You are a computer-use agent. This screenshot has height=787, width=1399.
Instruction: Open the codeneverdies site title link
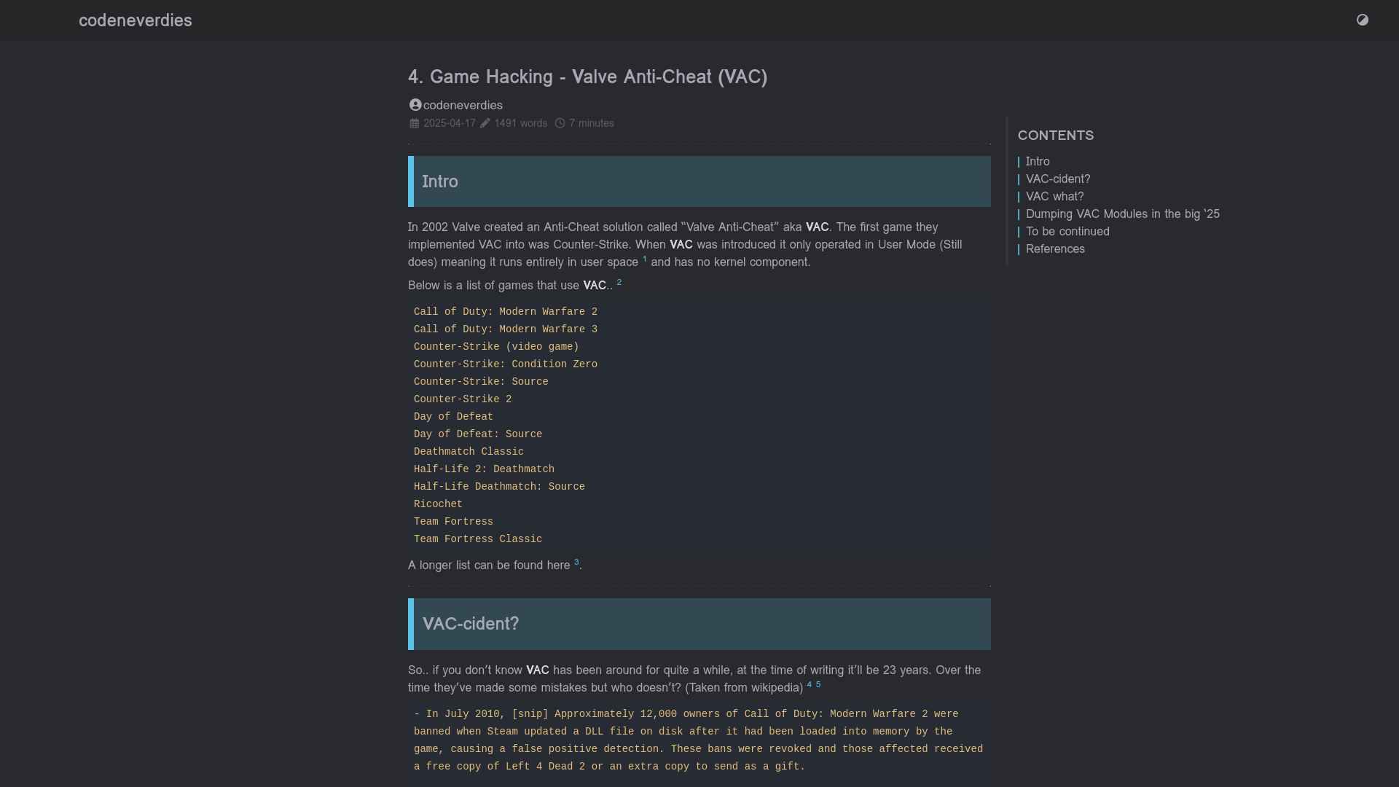pos(136,20)
